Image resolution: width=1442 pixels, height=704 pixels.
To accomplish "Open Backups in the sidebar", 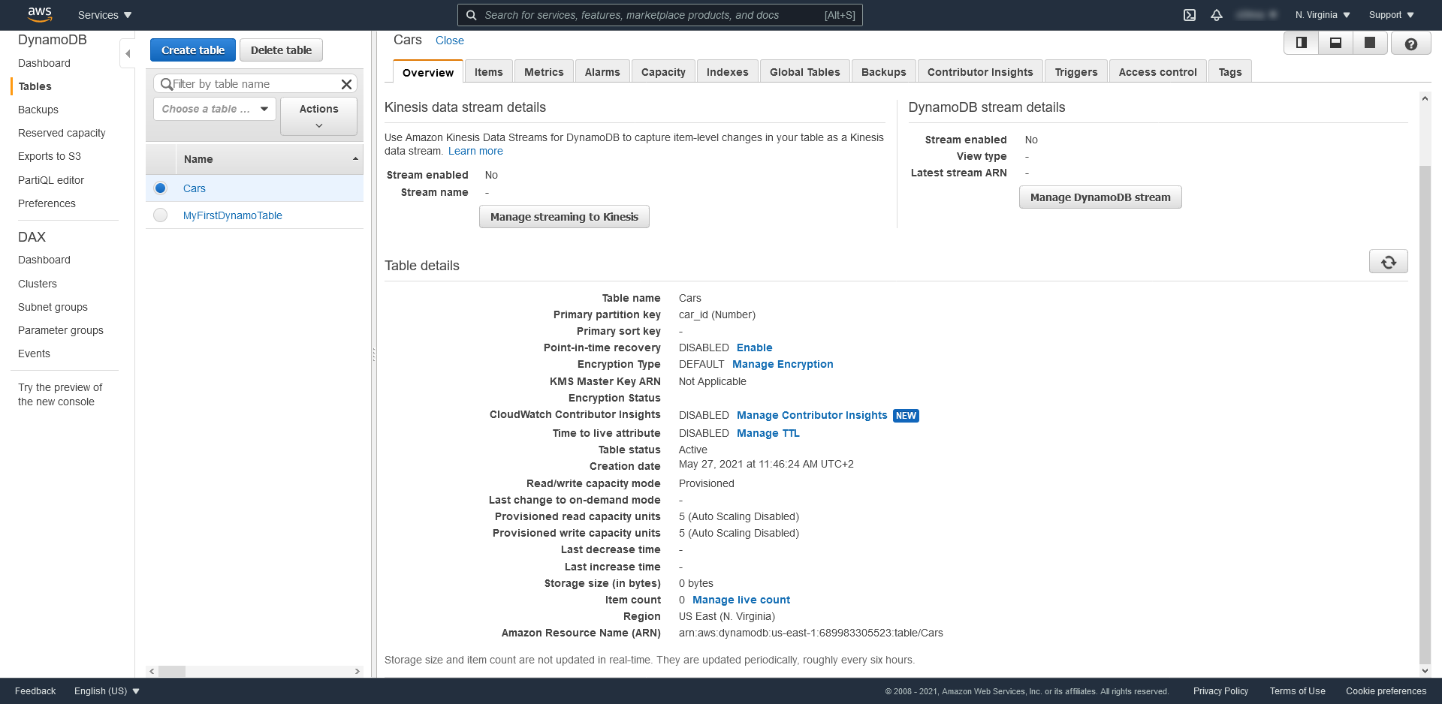I will pyautogui.click(x=38, y=110).
